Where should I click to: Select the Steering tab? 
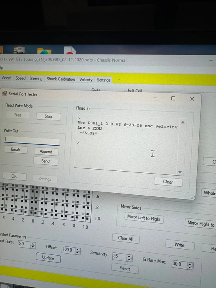click(36, 79)
